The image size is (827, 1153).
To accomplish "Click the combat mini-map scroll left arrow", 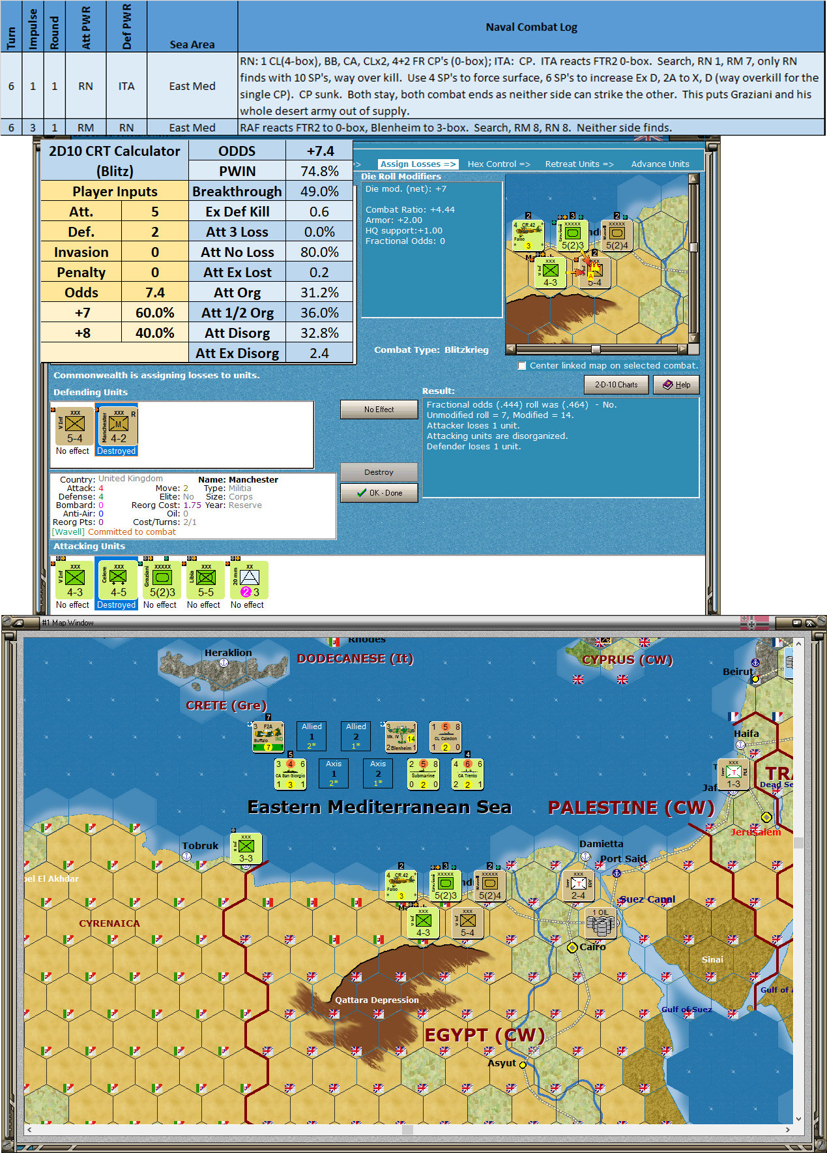I will [x=511, y=349].
